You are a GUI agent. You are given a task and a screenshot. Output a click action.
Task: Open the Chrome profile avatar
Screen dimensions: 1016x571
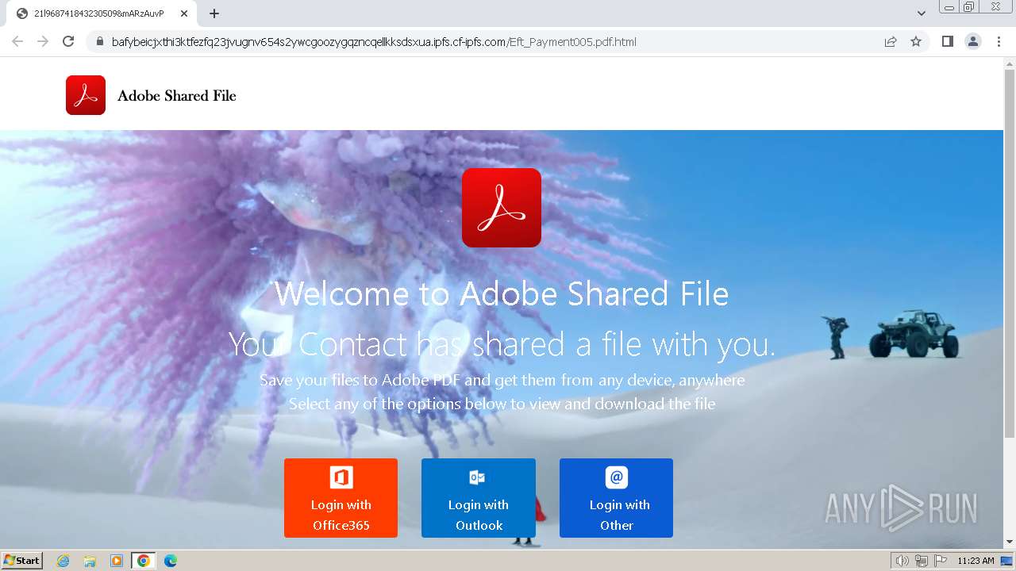973,41
